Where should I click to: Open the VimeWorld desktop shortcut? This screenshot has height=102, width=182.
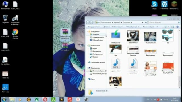pos(164,5)
